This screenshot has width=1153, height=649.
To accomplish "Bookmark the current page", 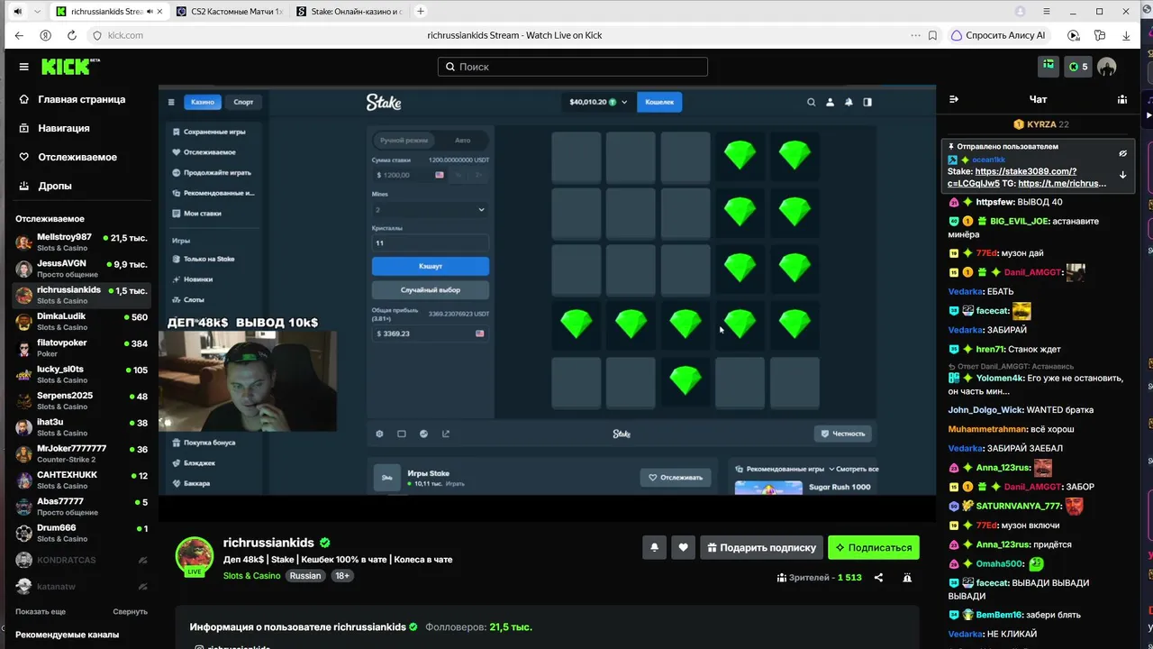I will click(x=932, y=35).
